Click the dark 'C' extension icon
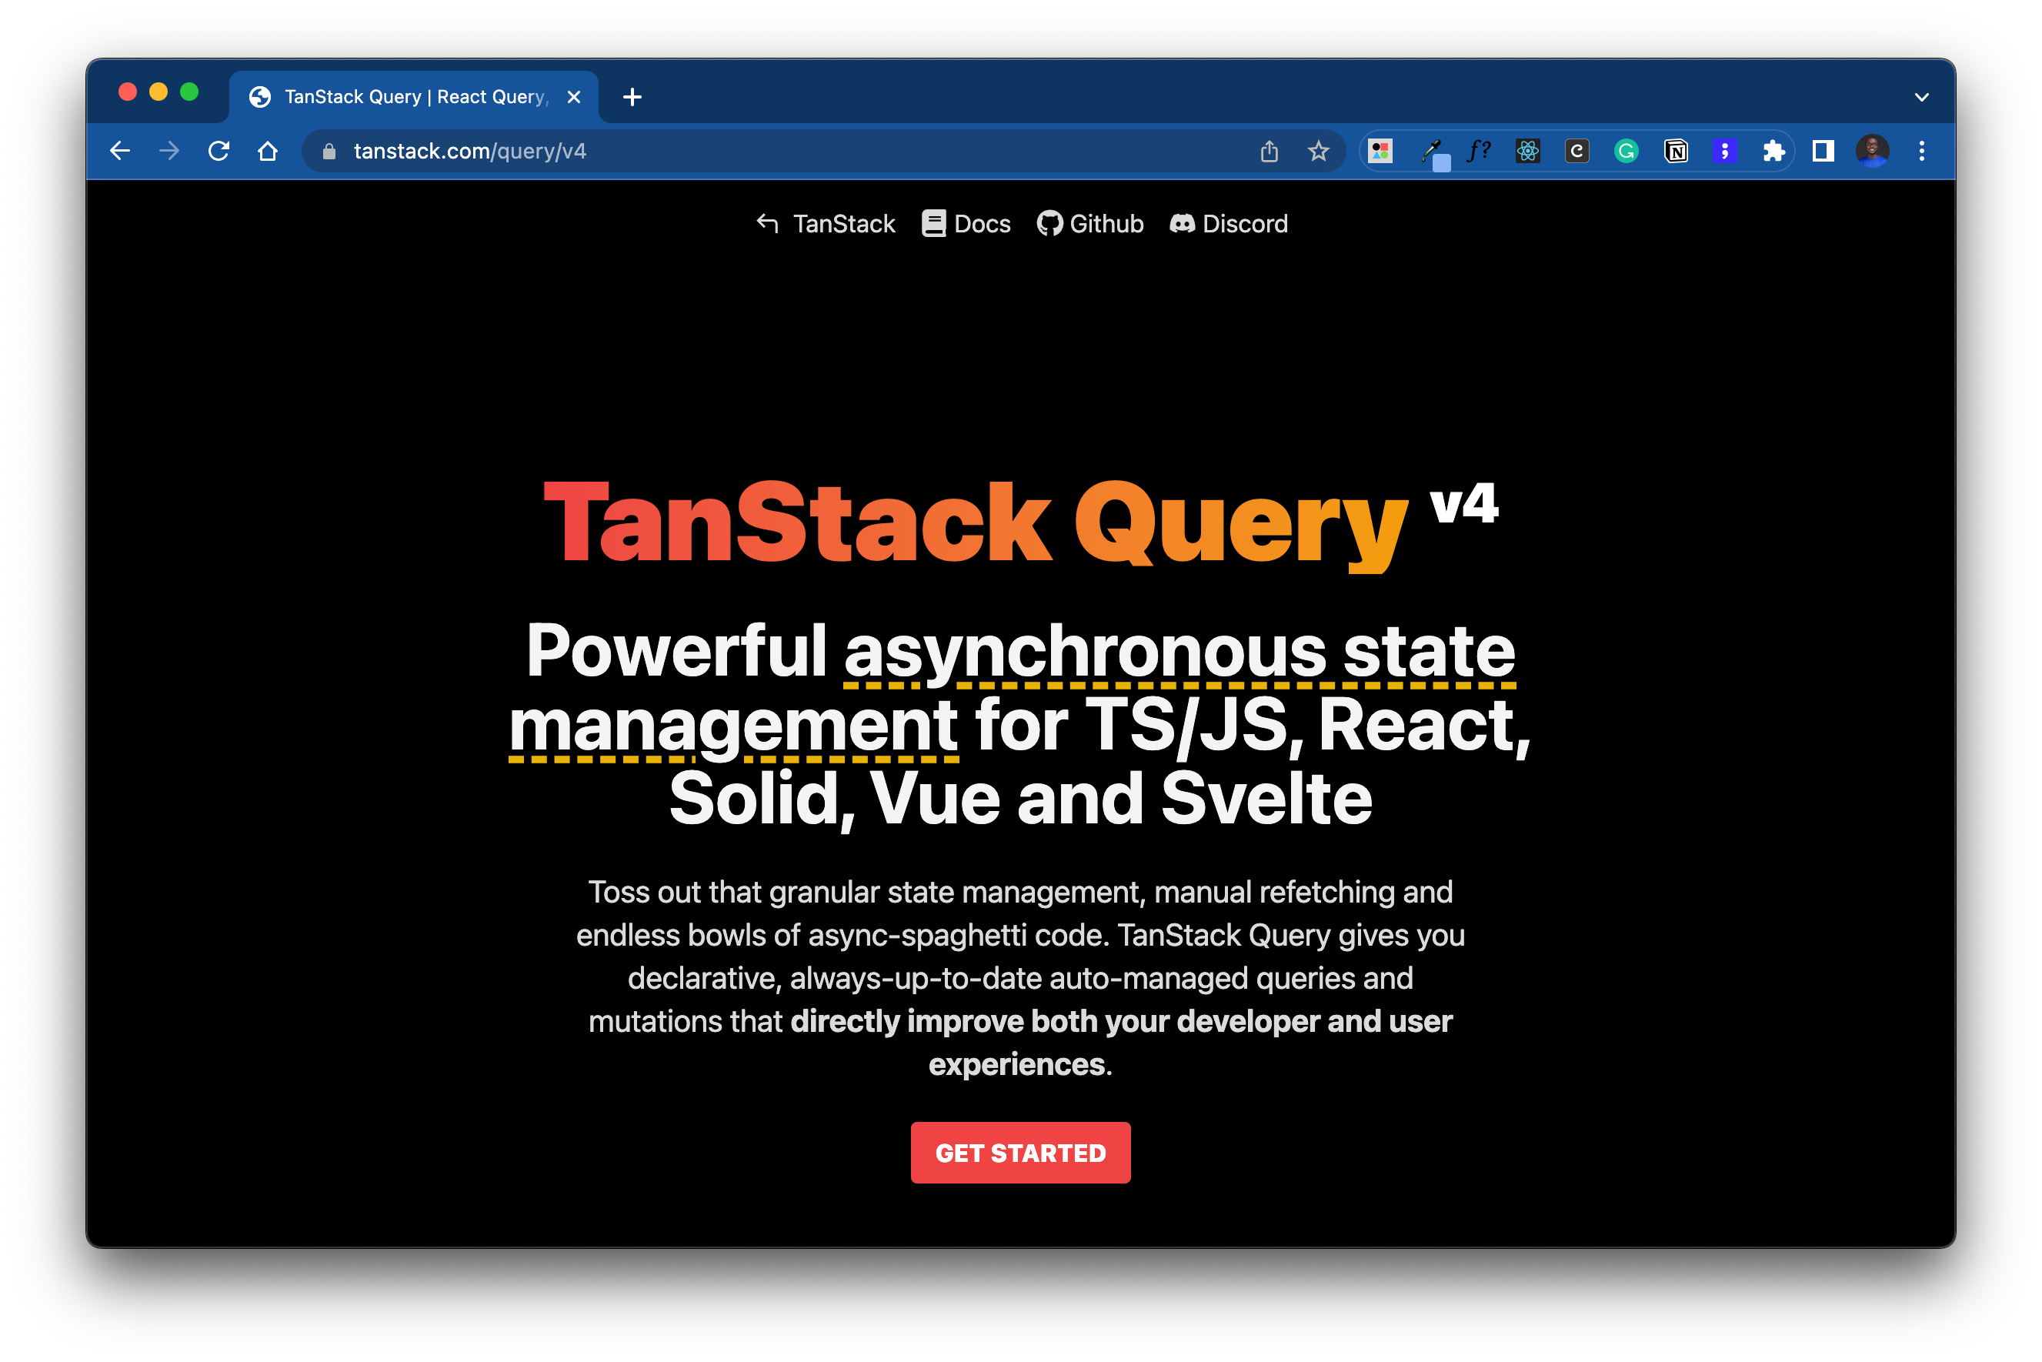This screenshot has width=2042, height=1362. tap(1577, 151)
